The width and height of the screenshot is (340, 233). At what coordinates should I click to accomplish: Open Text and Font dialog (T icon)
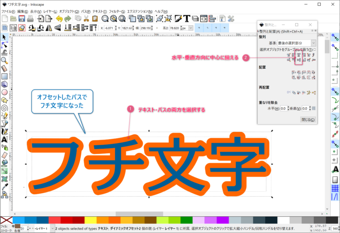(187, 19)
